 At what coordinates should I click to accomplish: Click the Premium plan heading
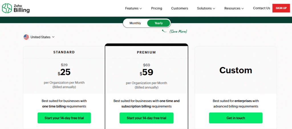click(146, 52)
